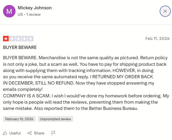
Task: Click the second gray star
Action: [12, 39]
